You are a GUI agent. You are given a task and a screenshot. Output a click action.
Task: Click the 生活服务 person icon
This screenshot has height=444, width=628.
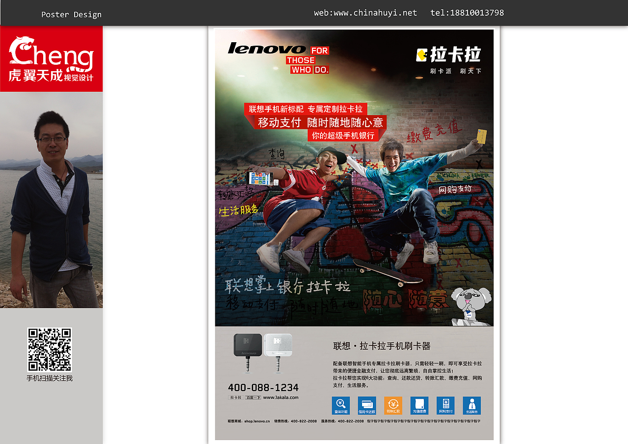(x=472, y=406)
